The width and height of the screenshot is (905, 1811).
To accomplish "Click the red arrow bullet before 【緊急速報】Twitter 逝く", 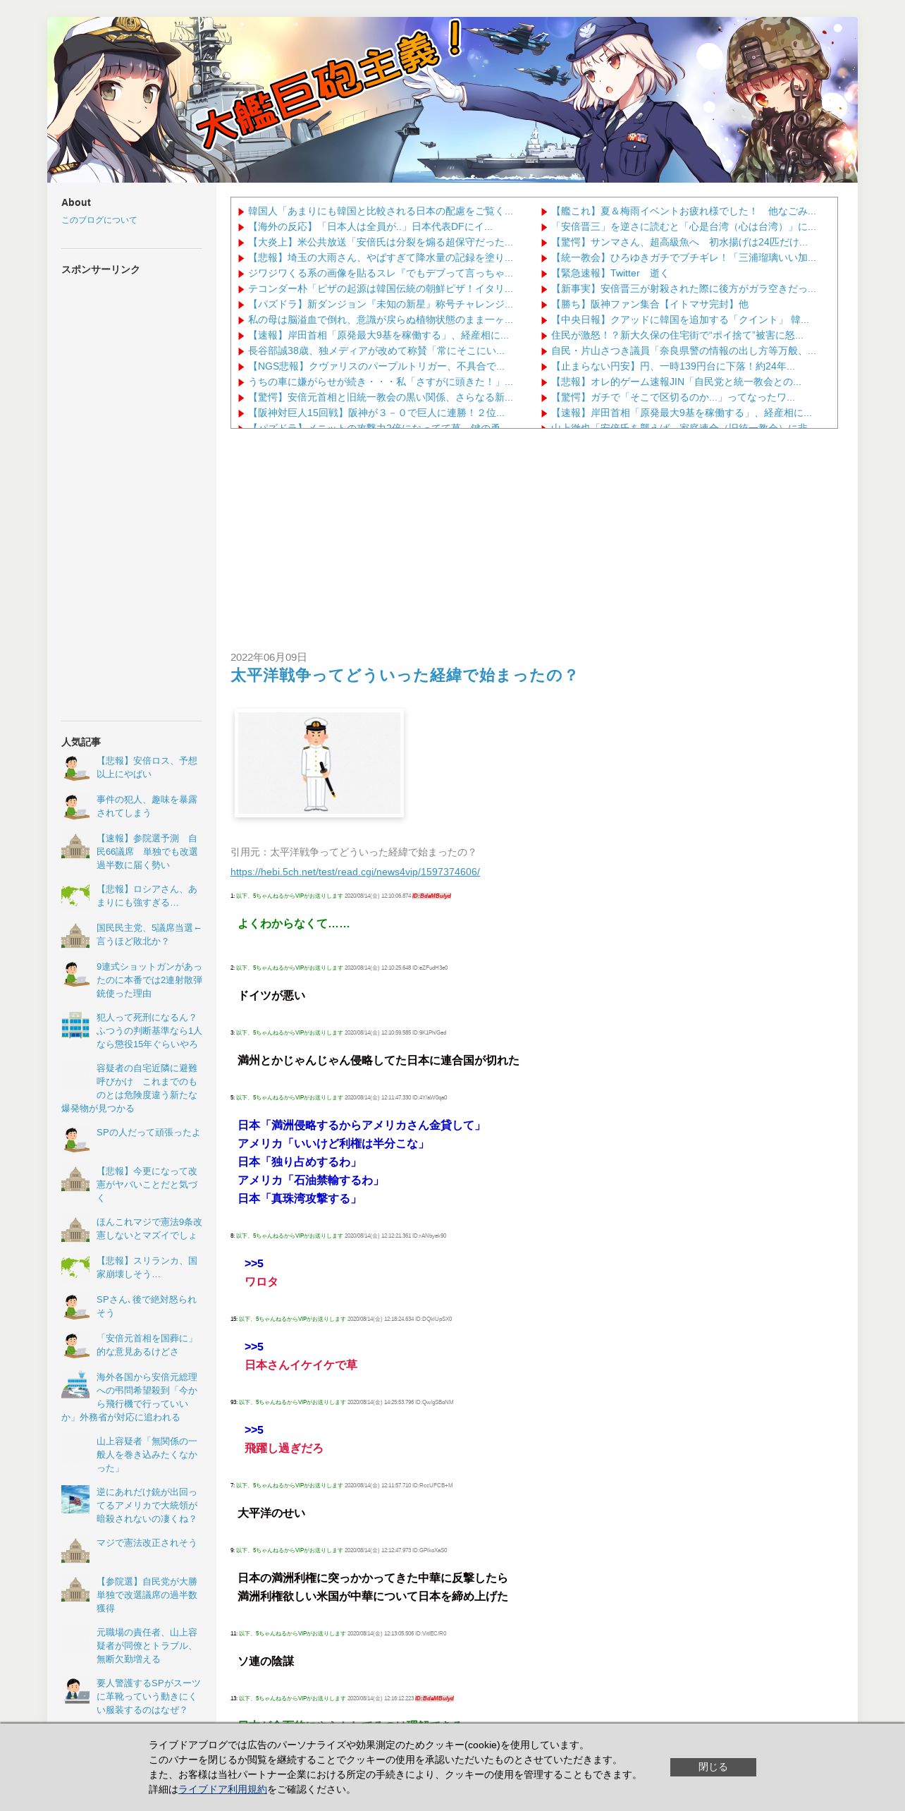I will (544, 274).
